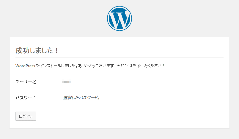This screenshot has width=239, height=139.
Task: Click the exclamation mark ending the heading
Action: tap(56, 51)
